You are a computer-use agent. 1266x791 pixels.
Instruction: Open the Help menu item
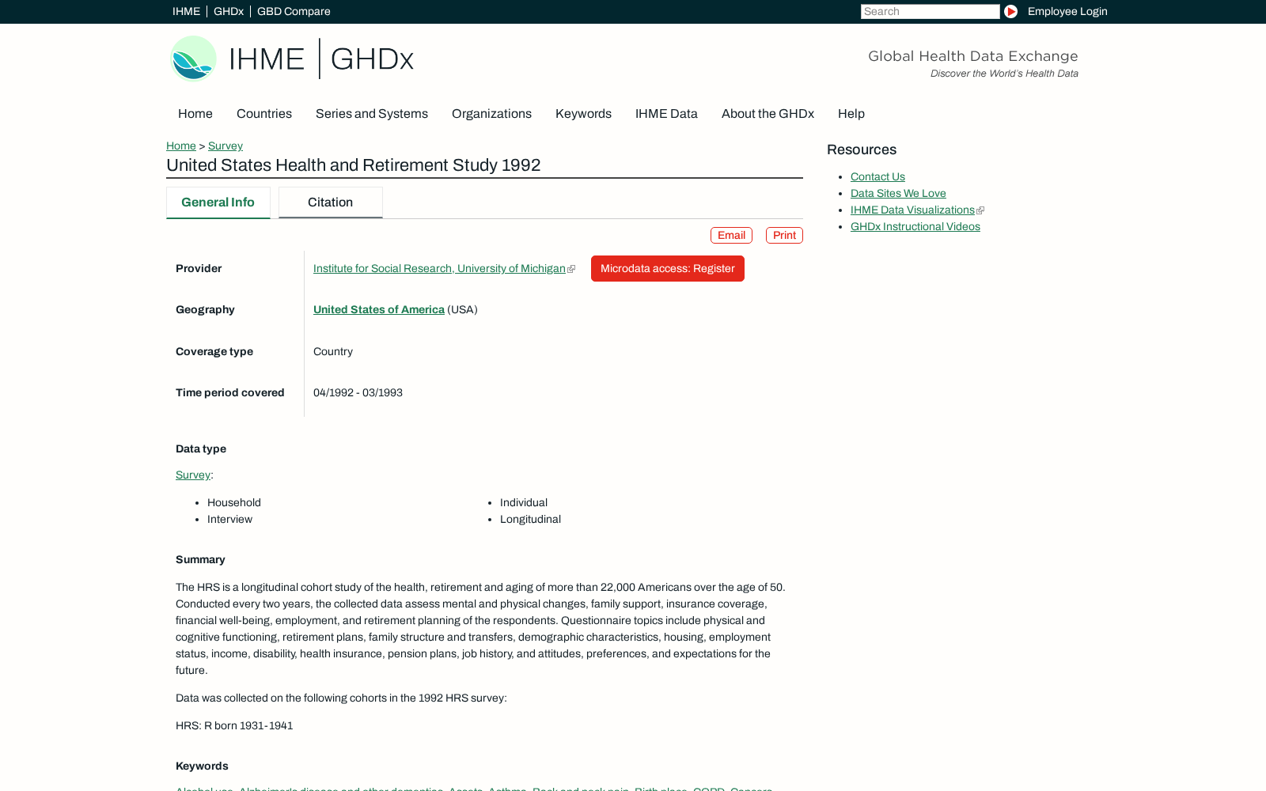pyautogui.click(x=851, y=114)
